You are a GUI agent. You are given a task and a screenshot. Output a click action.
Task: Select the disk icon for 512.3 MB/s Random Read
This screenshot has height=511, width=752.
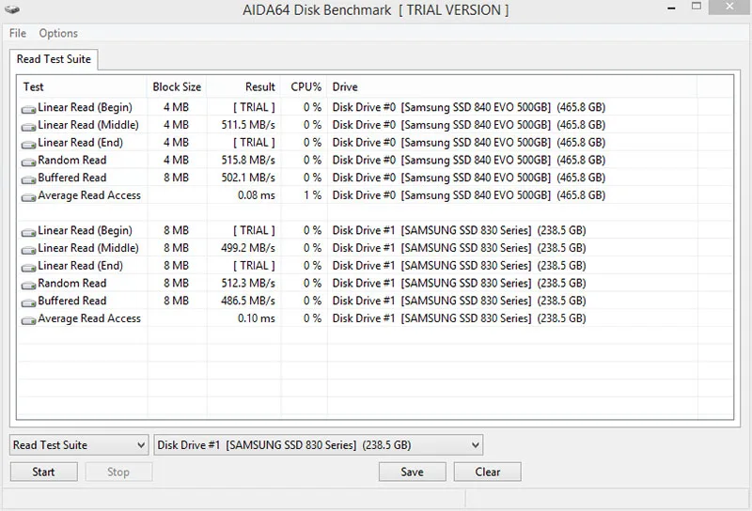[x=29, y=284]
